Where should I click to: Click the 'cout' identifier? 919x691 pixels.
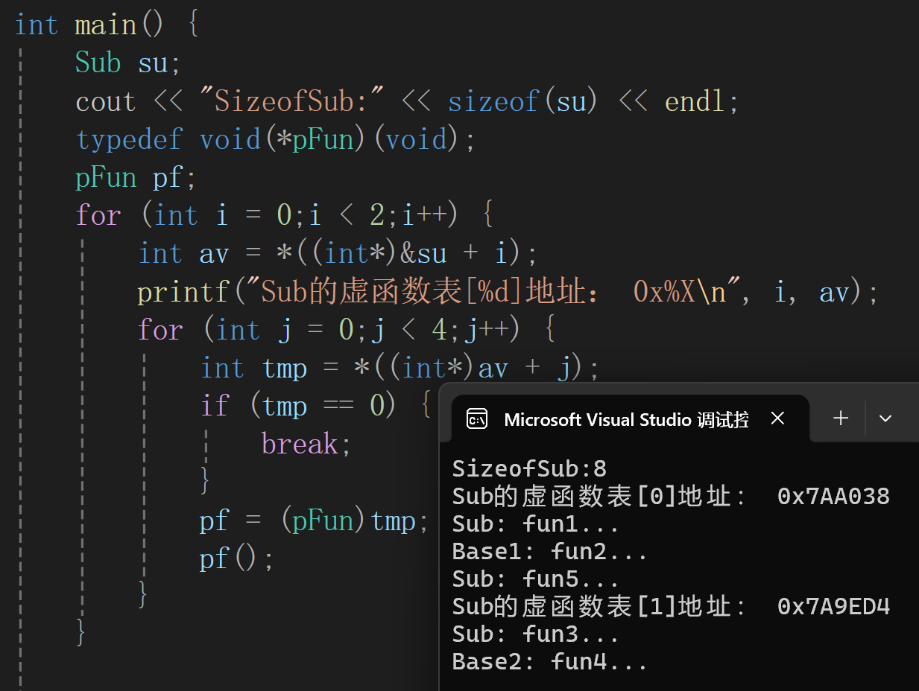point(105,101)
